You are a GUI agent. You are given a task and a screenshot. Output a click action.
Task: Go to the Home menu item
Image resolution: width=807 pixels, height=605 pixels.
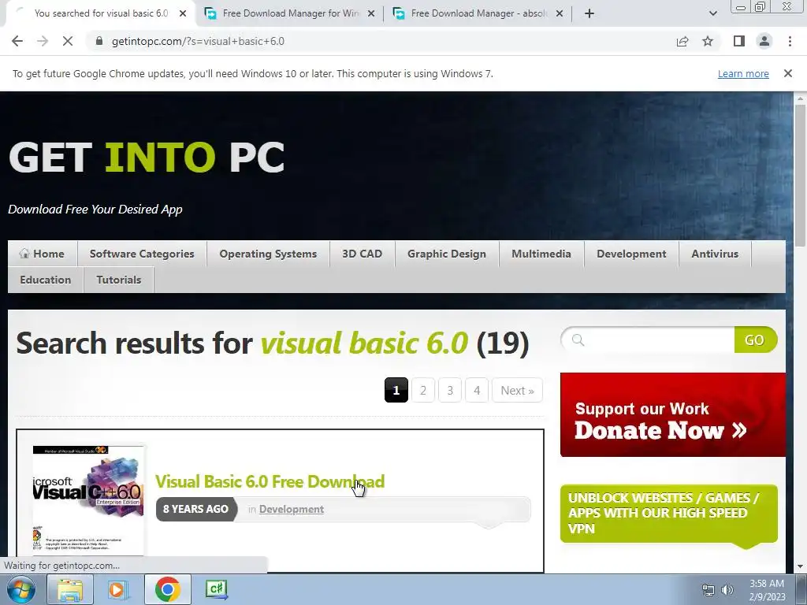tap(43, 254)
